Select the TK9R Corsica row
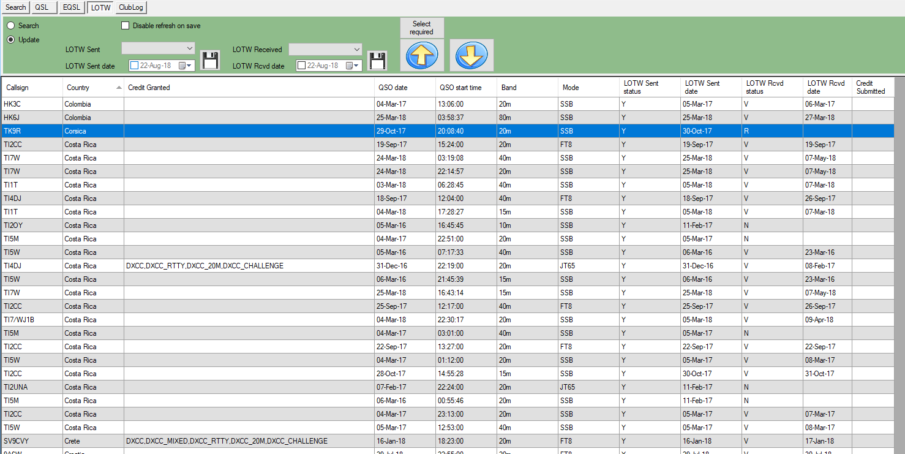The height and width of the screenshot is (454, 905). pyautogui.click(x=448, y=131)
